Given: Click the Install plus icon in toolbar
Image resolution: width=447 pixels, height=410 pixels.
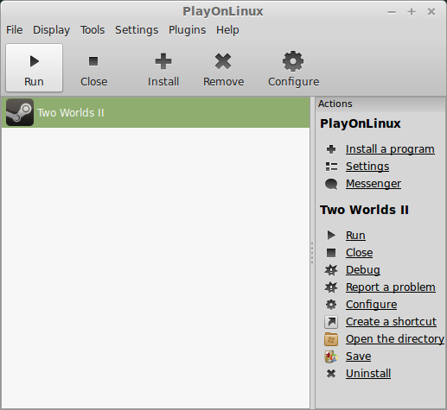Looking at the screenshot, I should (163, 61).
